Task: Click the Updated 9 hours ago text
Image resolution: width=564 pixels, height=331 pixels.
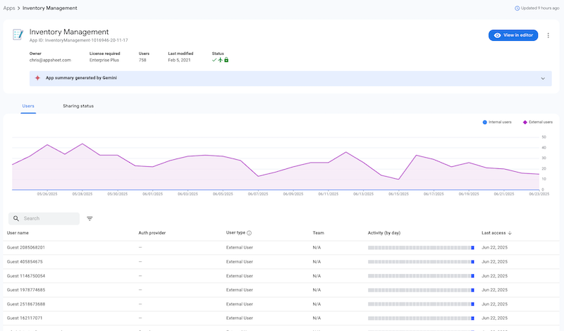Action: (x=540, y=8)
